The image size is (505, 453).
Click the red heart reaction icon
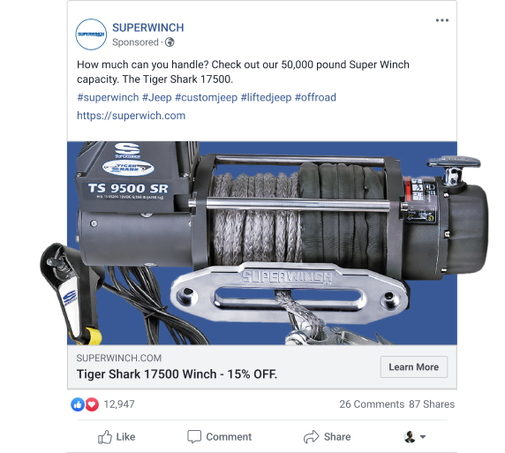click(x=92, y=404)
